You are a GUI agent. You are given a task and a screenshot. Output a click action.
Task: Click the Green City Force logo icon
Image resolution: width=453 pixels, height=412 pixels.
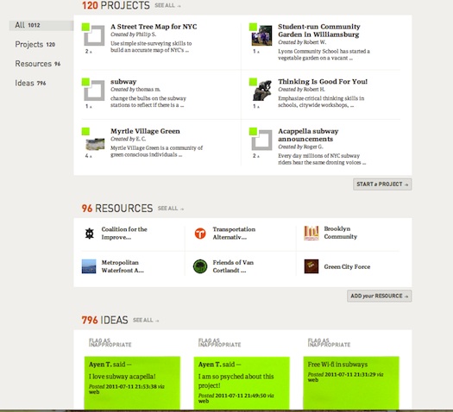pyautogui.click(x=311, y=266)
